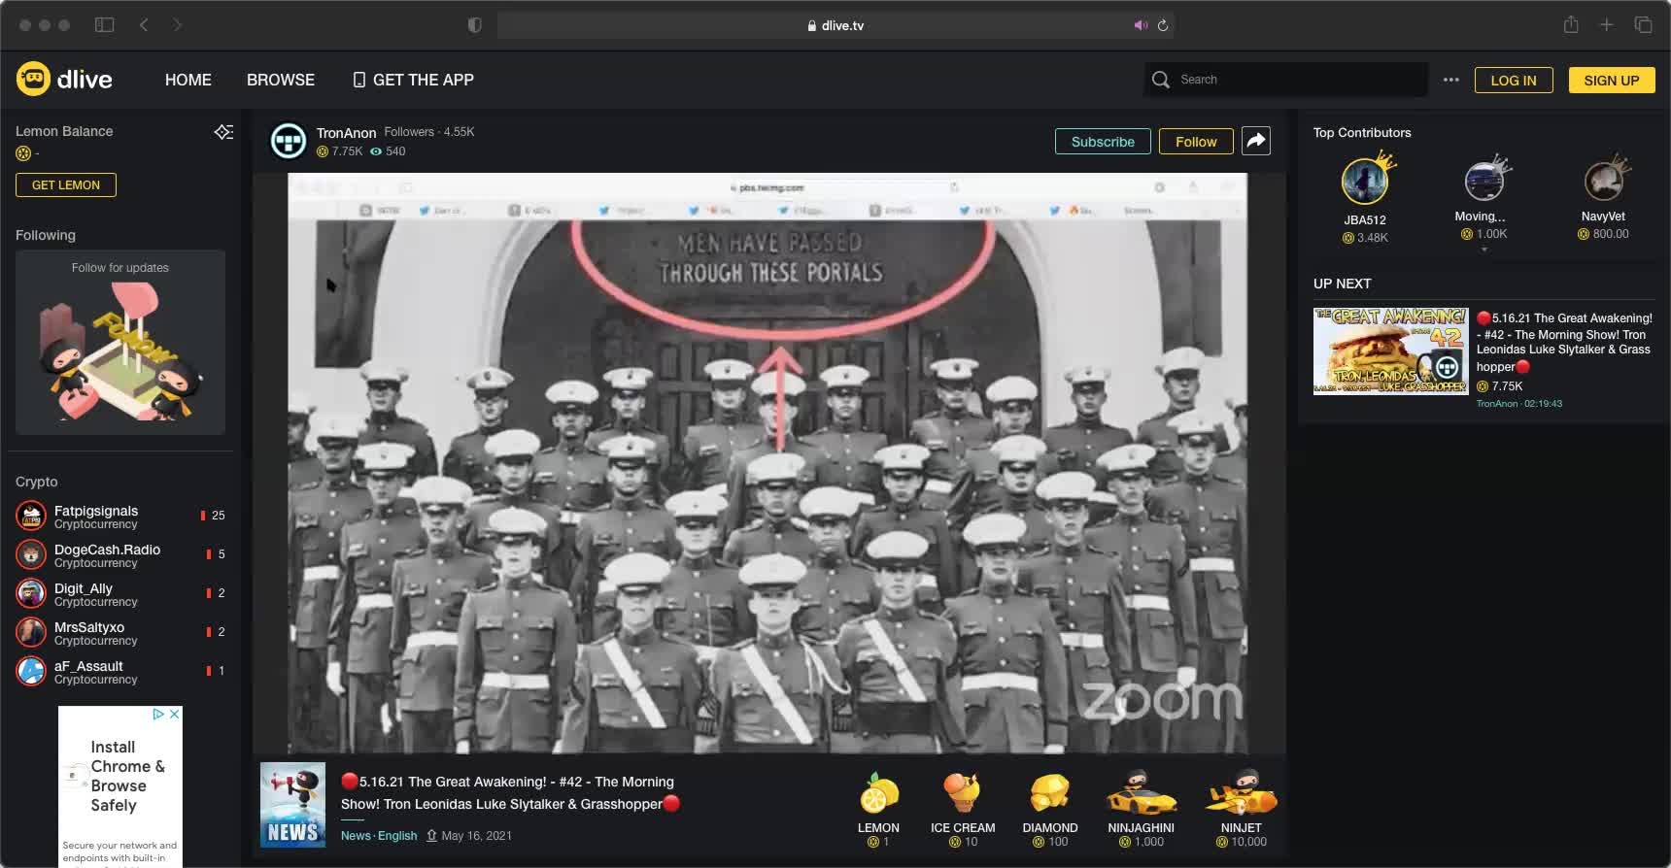Mute the tab audio speaker icon

click(x=1141, y=25)
